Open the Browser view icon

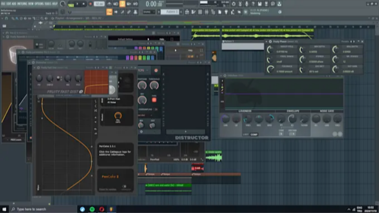[x=213, y=12]
